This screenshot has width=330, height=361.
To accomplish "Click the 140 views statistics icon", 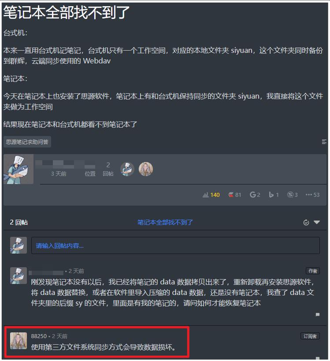I will 205,195.
